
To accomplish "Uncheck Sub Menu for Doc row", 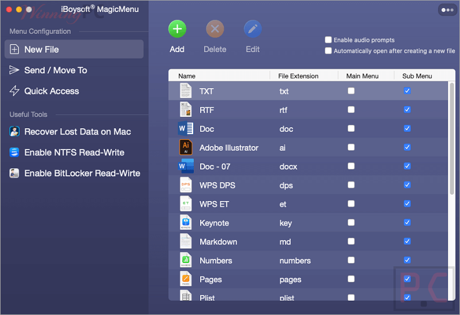I will 407,128.
